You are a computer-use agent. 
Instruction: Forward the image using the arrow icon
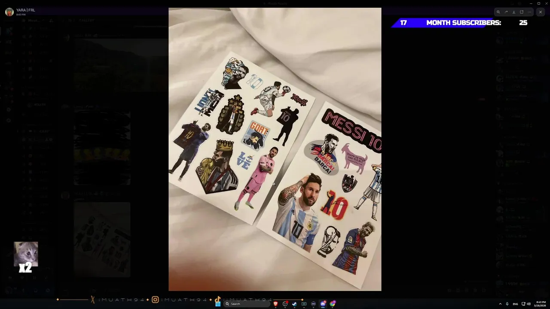506,12
